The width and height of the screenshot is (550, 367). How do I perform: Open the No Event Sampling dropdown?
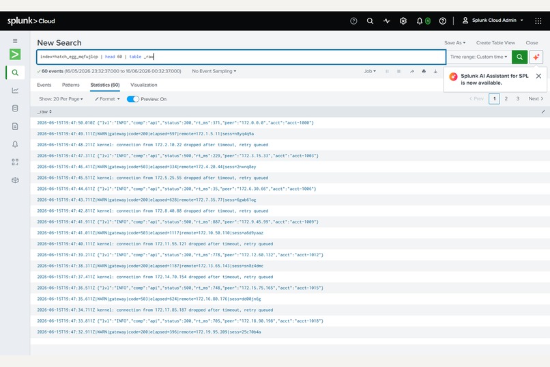(x=214, y=71)
